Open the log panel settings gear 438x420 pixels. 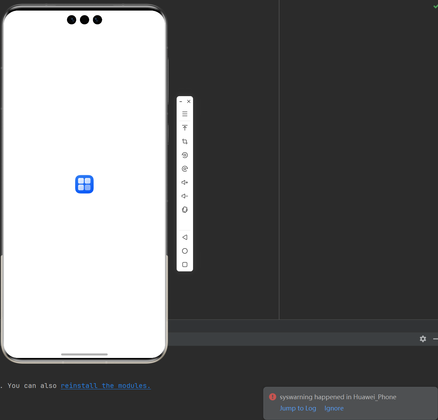click(423, 339)
